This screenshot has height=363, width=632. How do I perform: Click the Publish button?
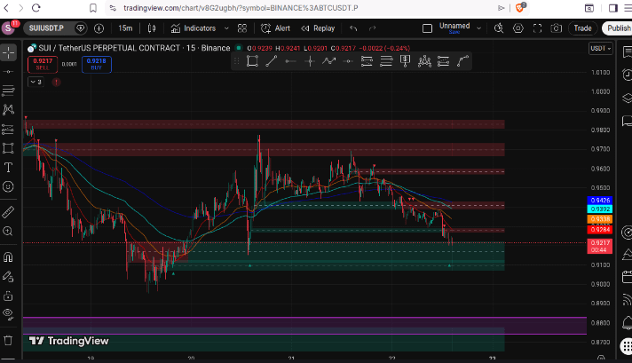tap(618, 28)
